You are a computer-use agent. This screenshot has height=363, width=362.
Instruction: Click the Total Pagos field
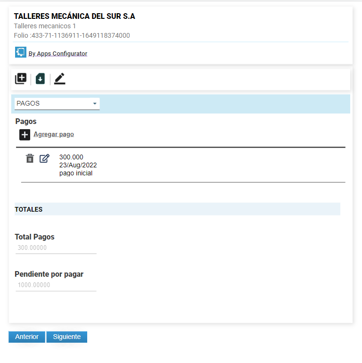(56, 247)
